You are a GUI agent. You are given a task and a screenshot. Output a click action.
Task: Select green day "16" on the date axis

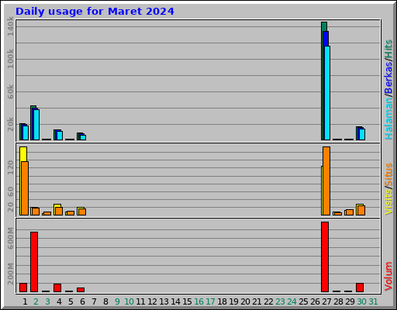pyautogui.click(x=198, y=301)
